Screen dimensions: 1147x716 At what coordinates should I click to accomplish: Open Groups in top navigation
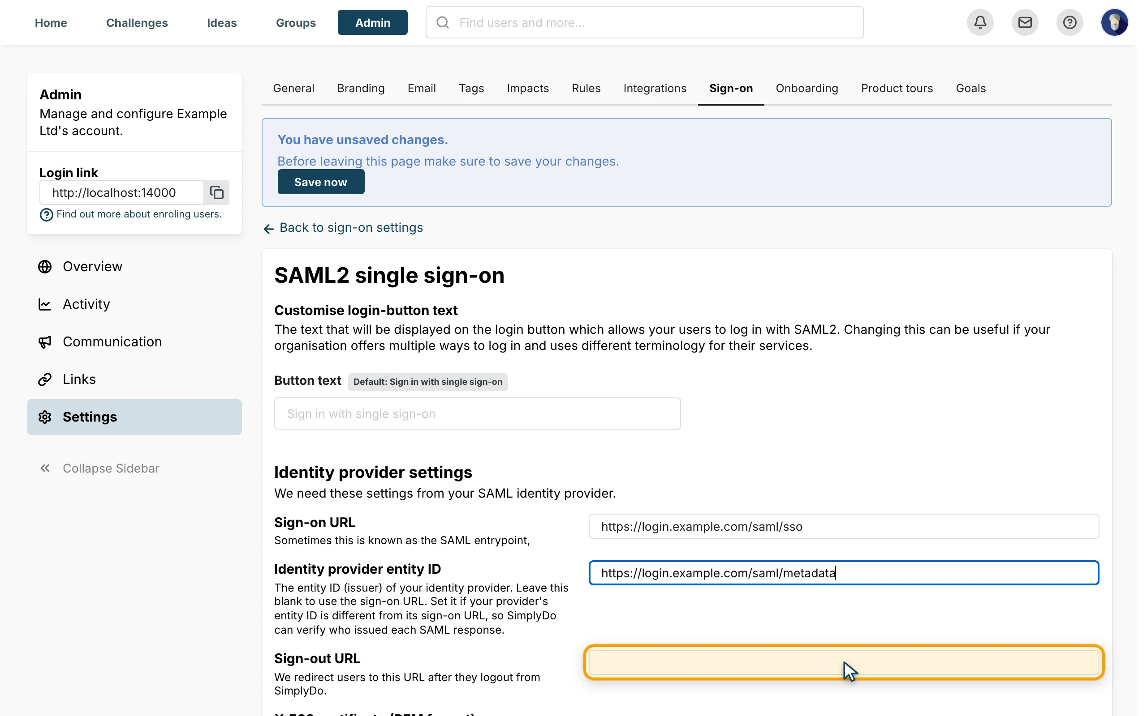coord(296,23)
